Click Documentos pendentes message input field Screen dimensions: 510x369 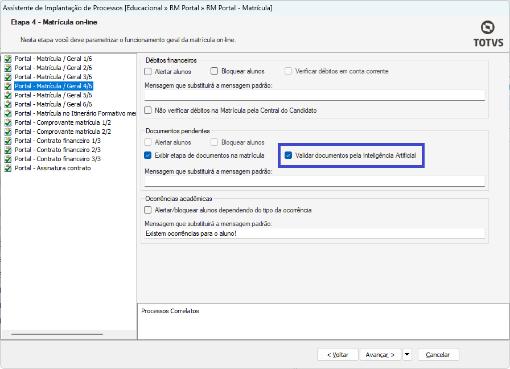315,181
